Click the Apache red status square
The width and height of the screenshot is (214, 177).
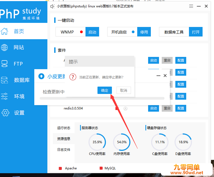[x=60, y=168]
